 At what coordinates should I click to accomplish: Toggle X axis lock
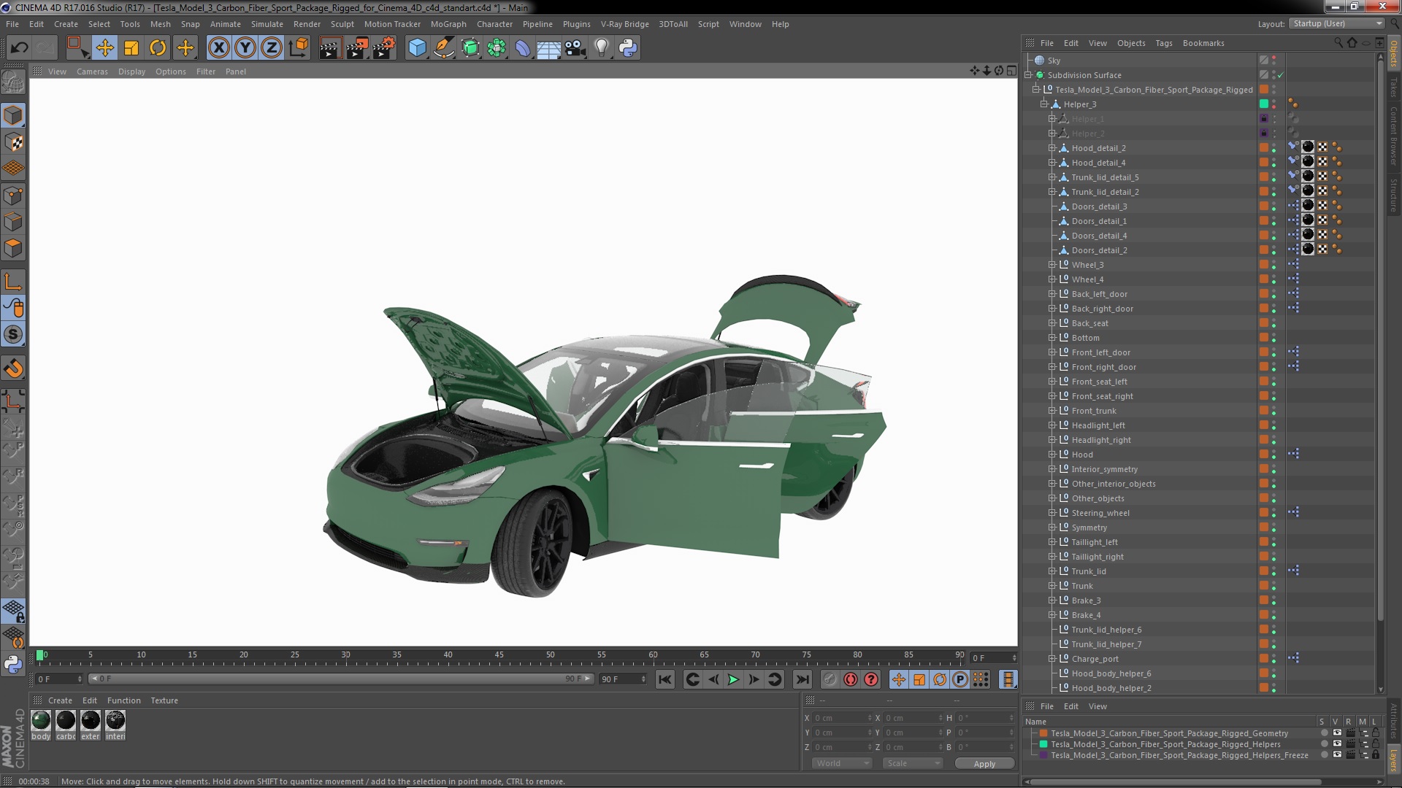click(218, 48)
